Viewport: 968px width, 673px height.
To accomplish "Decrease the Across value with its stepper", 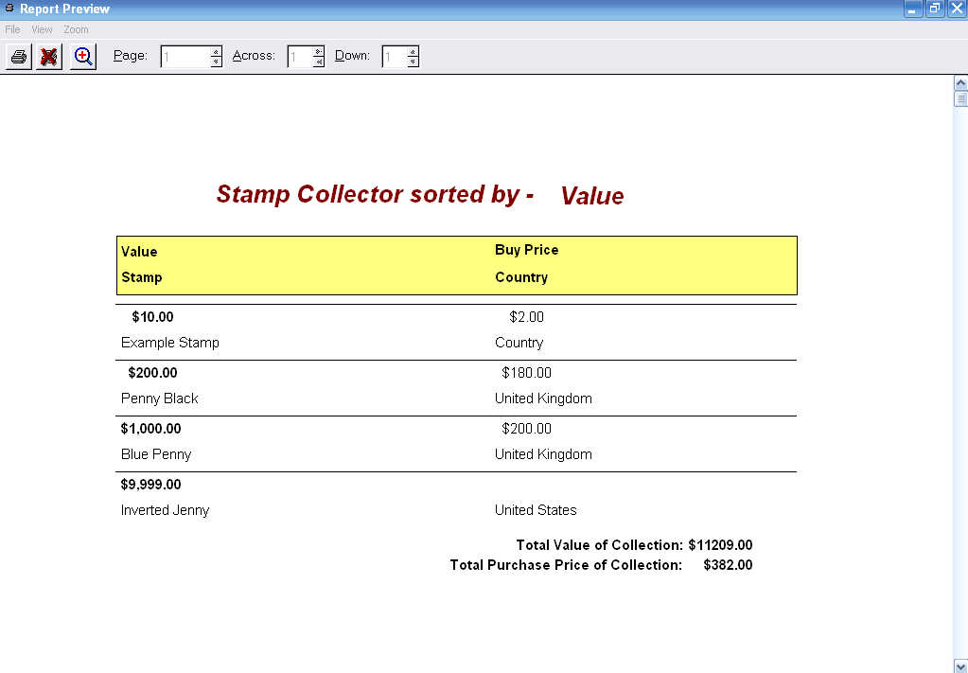I will (x=319, y=60).
